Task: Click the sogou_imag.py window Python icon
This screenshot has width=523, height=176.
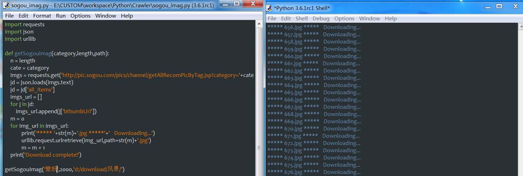Action: pos(7,5)
